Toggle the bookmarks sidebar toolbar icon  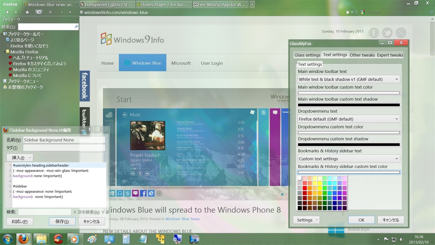point(39,12)
